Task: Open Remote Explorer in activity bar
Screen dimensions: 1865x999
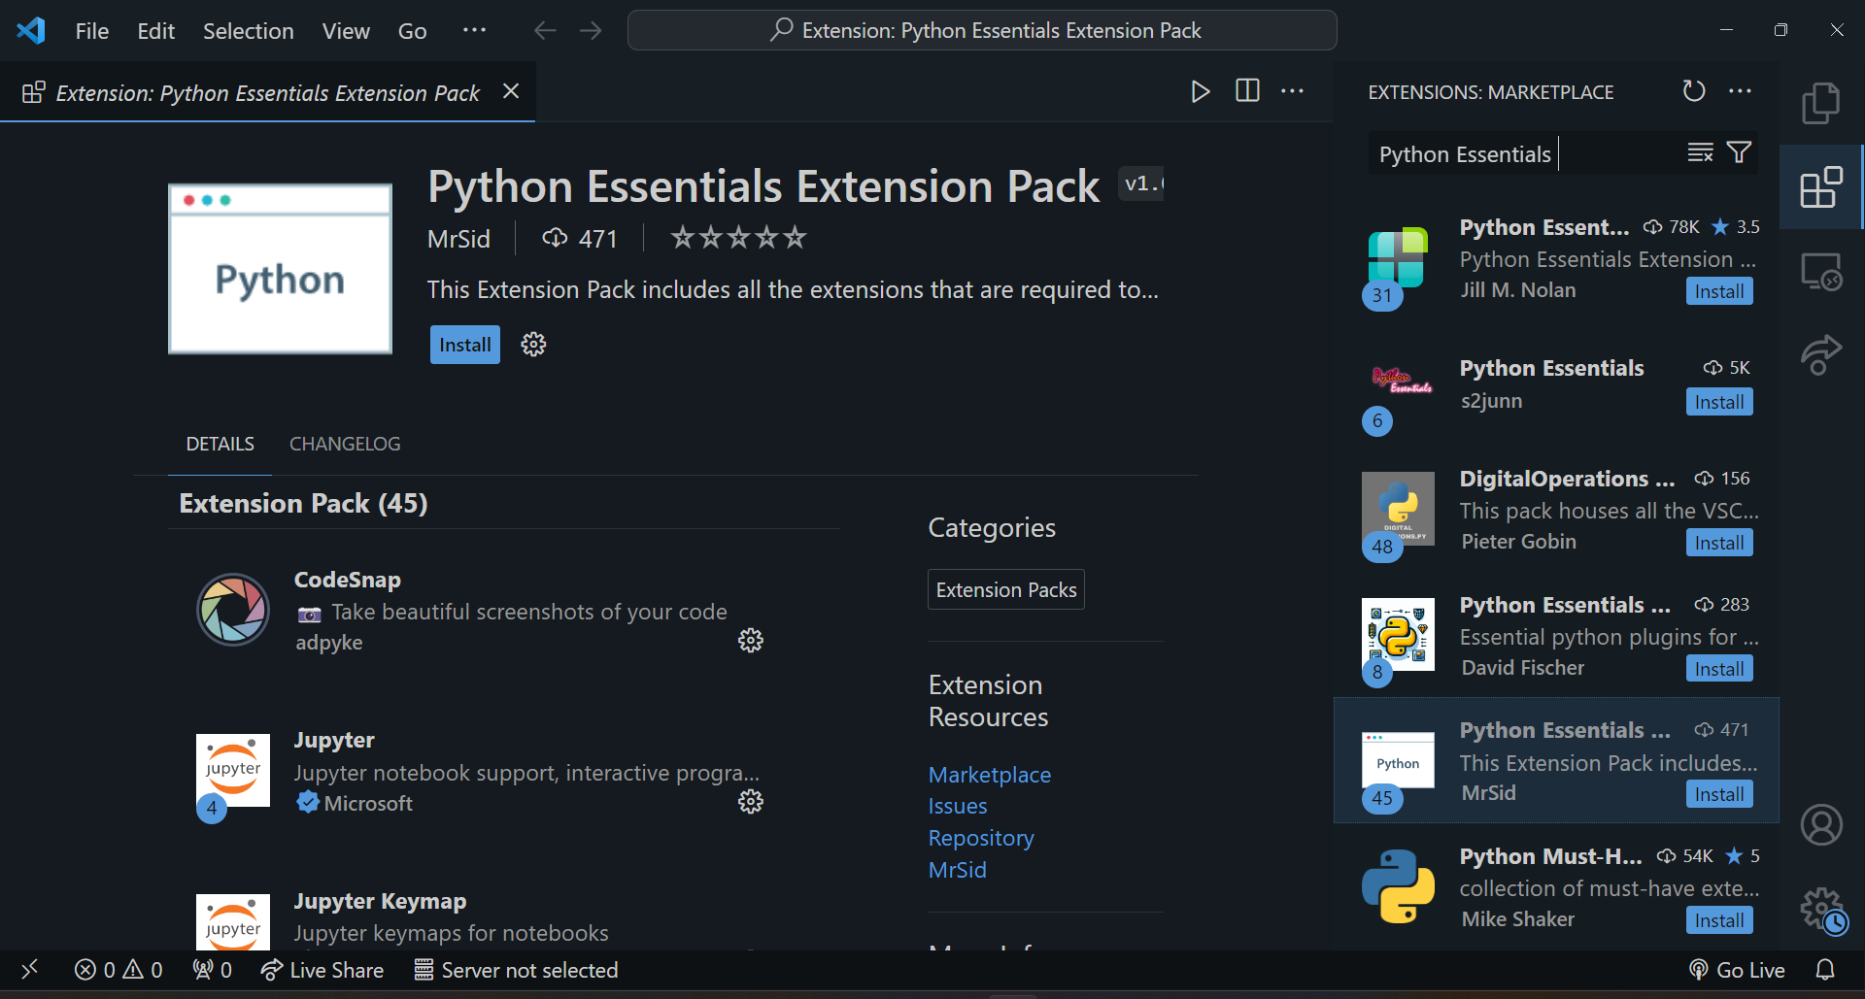Action: pos(1821,271)
